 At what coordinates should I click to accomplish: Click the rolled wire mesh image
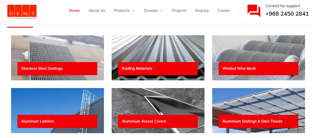point(258,48)
